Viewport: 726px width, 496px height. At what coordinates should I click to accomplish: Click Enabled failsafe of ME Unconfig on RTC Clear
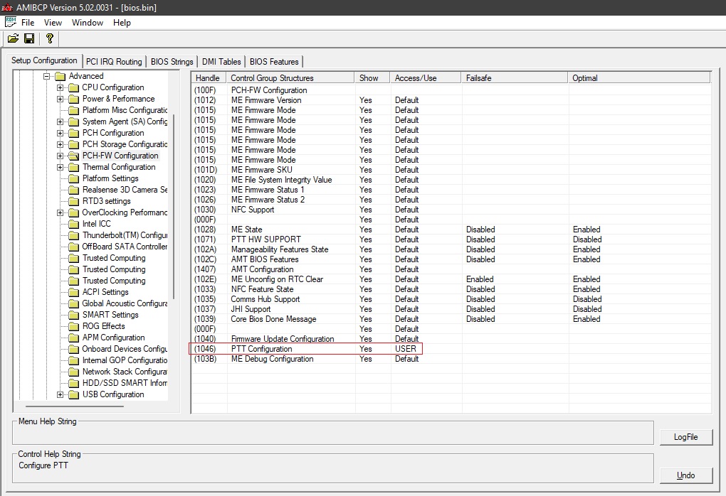tap(480, 279)
